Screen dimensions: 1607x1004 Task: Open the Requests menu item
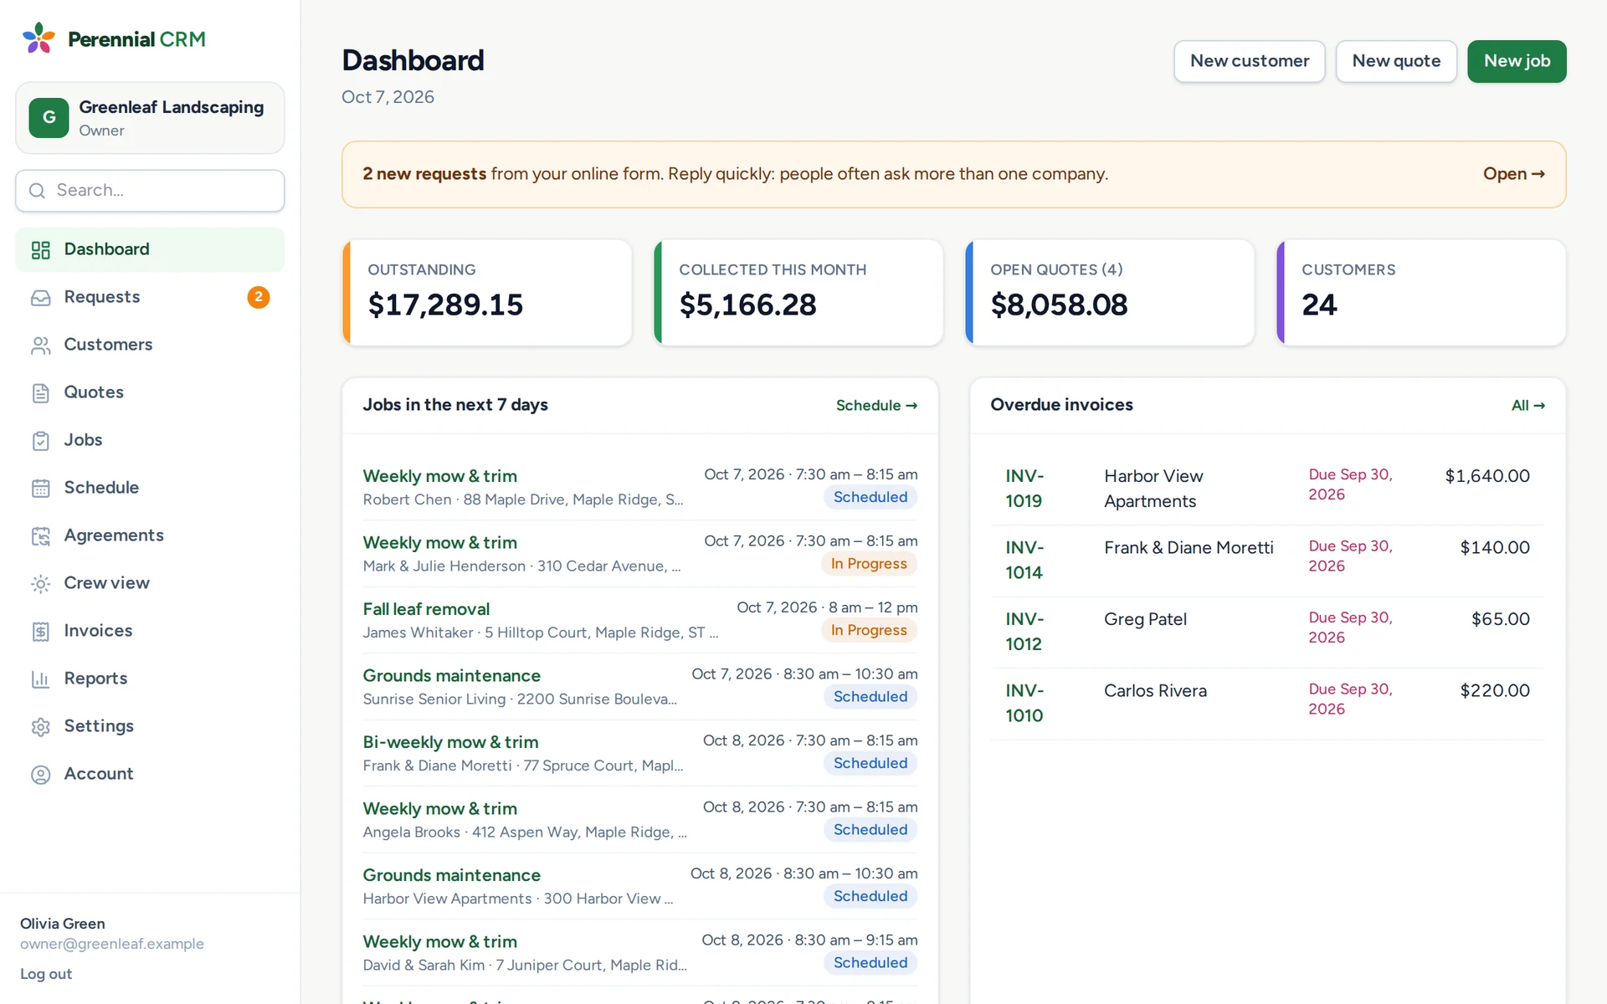click(150, 297)
